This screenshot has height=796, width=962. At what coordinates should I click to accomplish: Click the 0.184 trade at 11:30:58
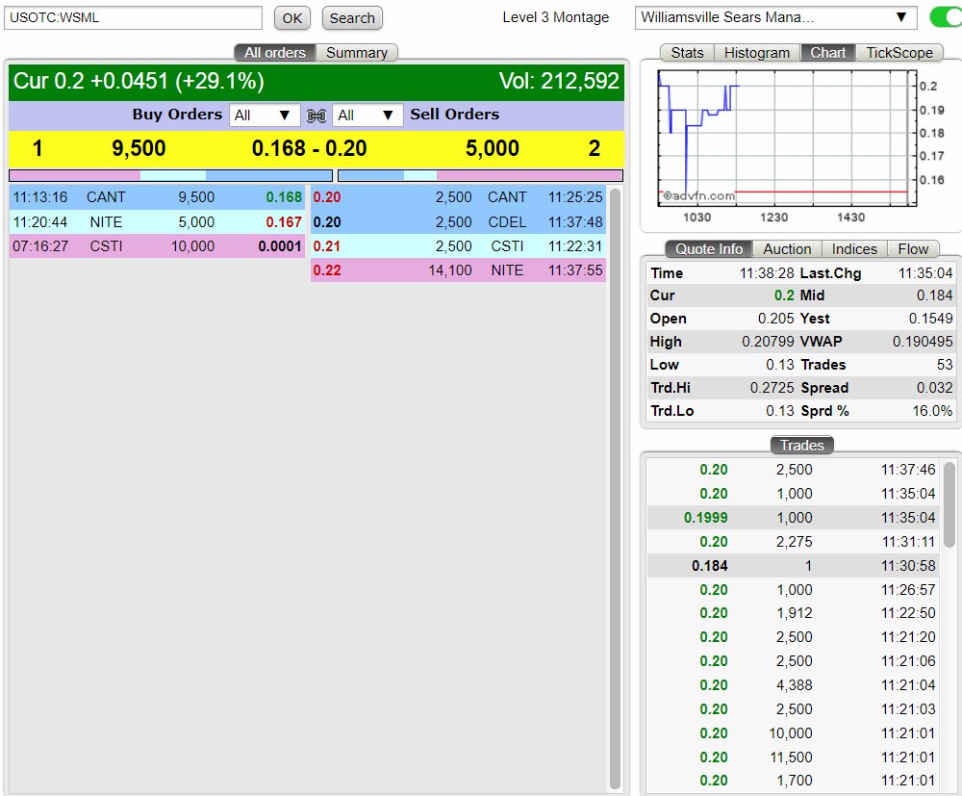point(794,566)
